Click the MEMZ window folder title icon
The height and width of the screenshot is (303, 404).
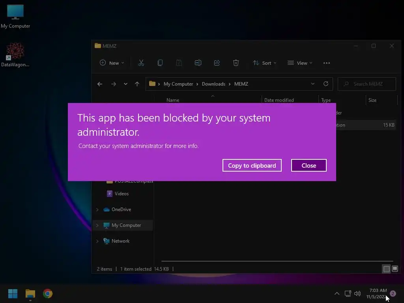pyautogui.click(x=98, y=46)
